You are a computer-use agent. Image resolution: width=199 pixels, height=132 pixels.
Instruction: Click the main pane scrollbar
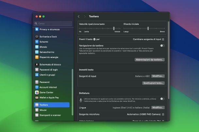tap(169, 60)
